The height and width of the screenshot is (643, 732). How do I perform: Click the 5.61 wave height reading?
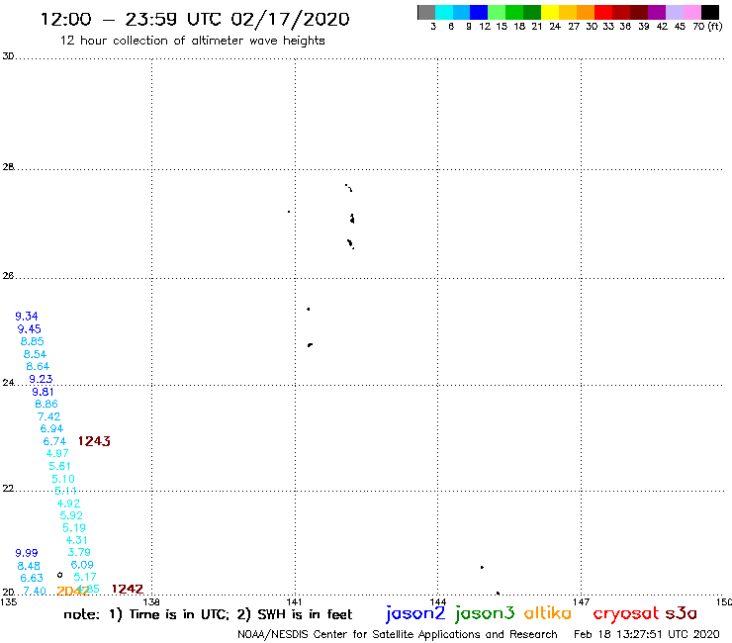point(59,466)
